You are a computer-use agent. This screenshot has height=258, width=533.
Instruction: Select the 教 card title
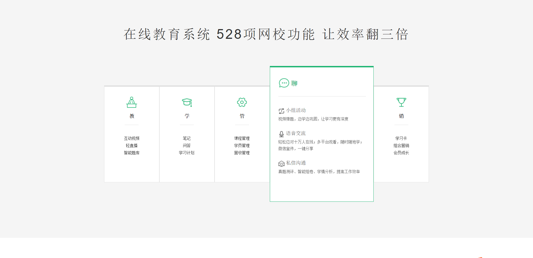click(x=132, y=116)
